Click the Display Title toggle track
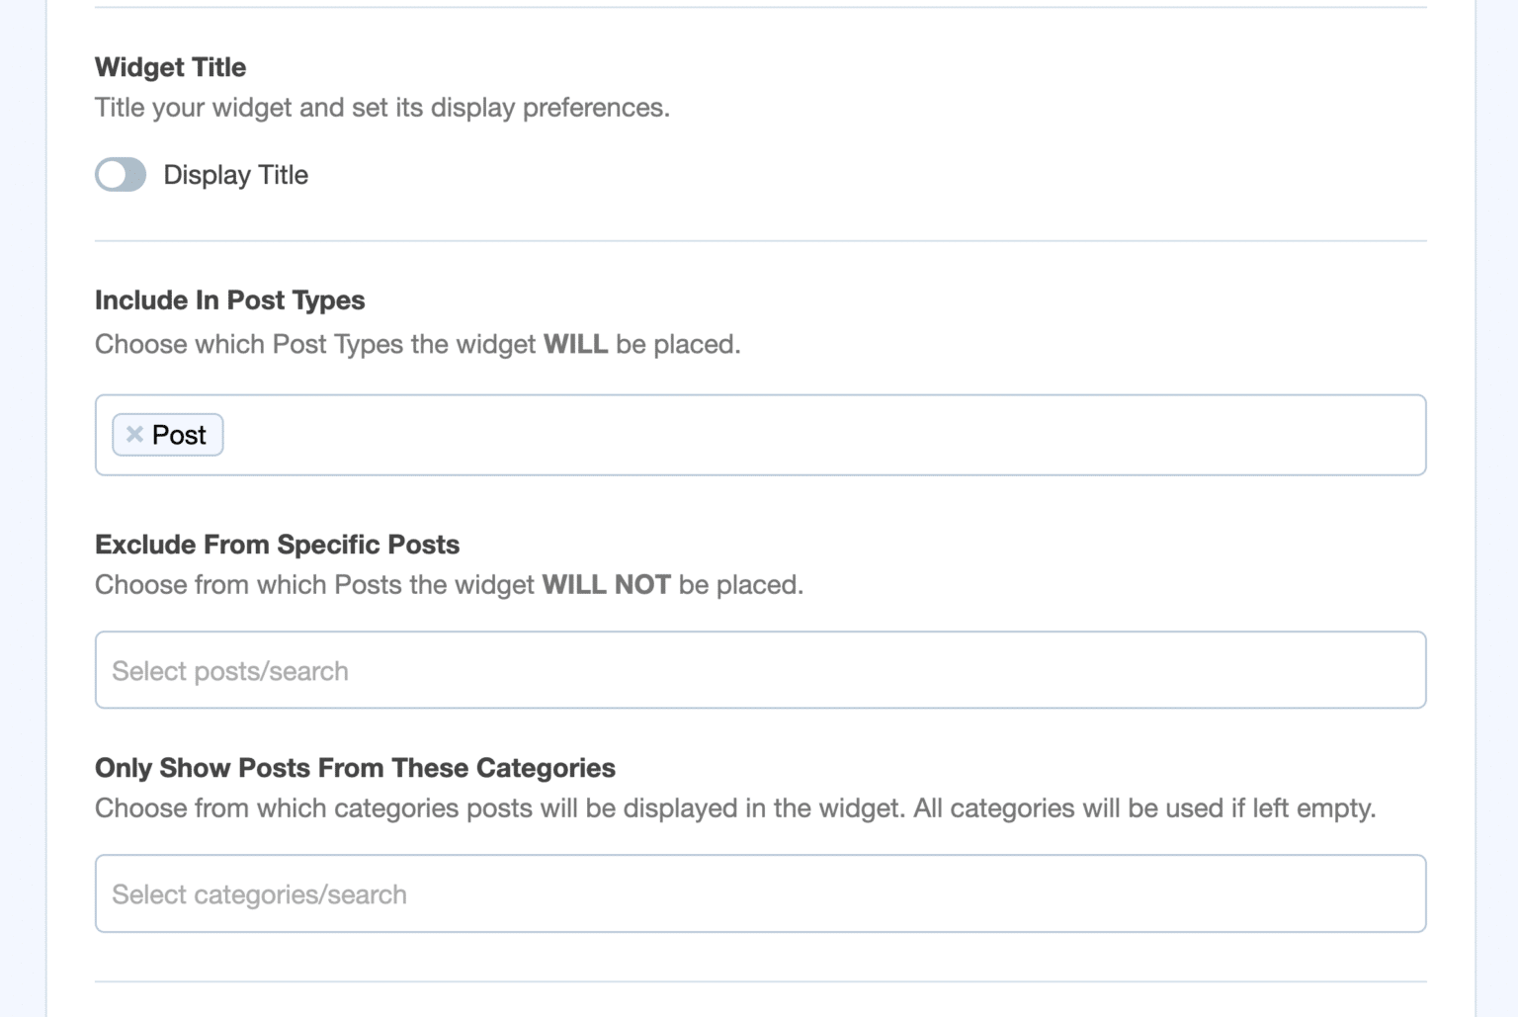 click(120, 174)
